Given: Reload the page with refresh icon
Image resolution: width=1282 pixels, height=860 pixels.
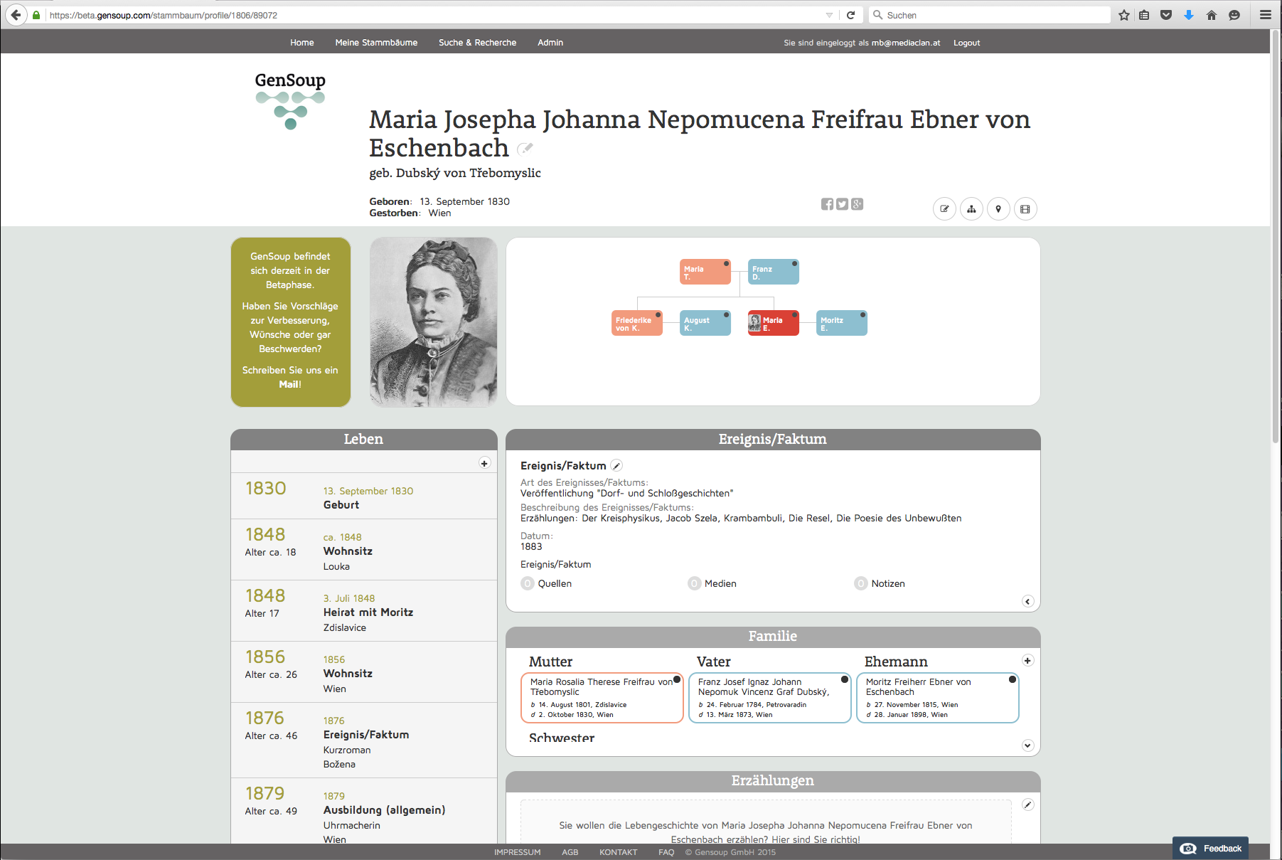Looking at the screenshot, I should pos(850,15).
